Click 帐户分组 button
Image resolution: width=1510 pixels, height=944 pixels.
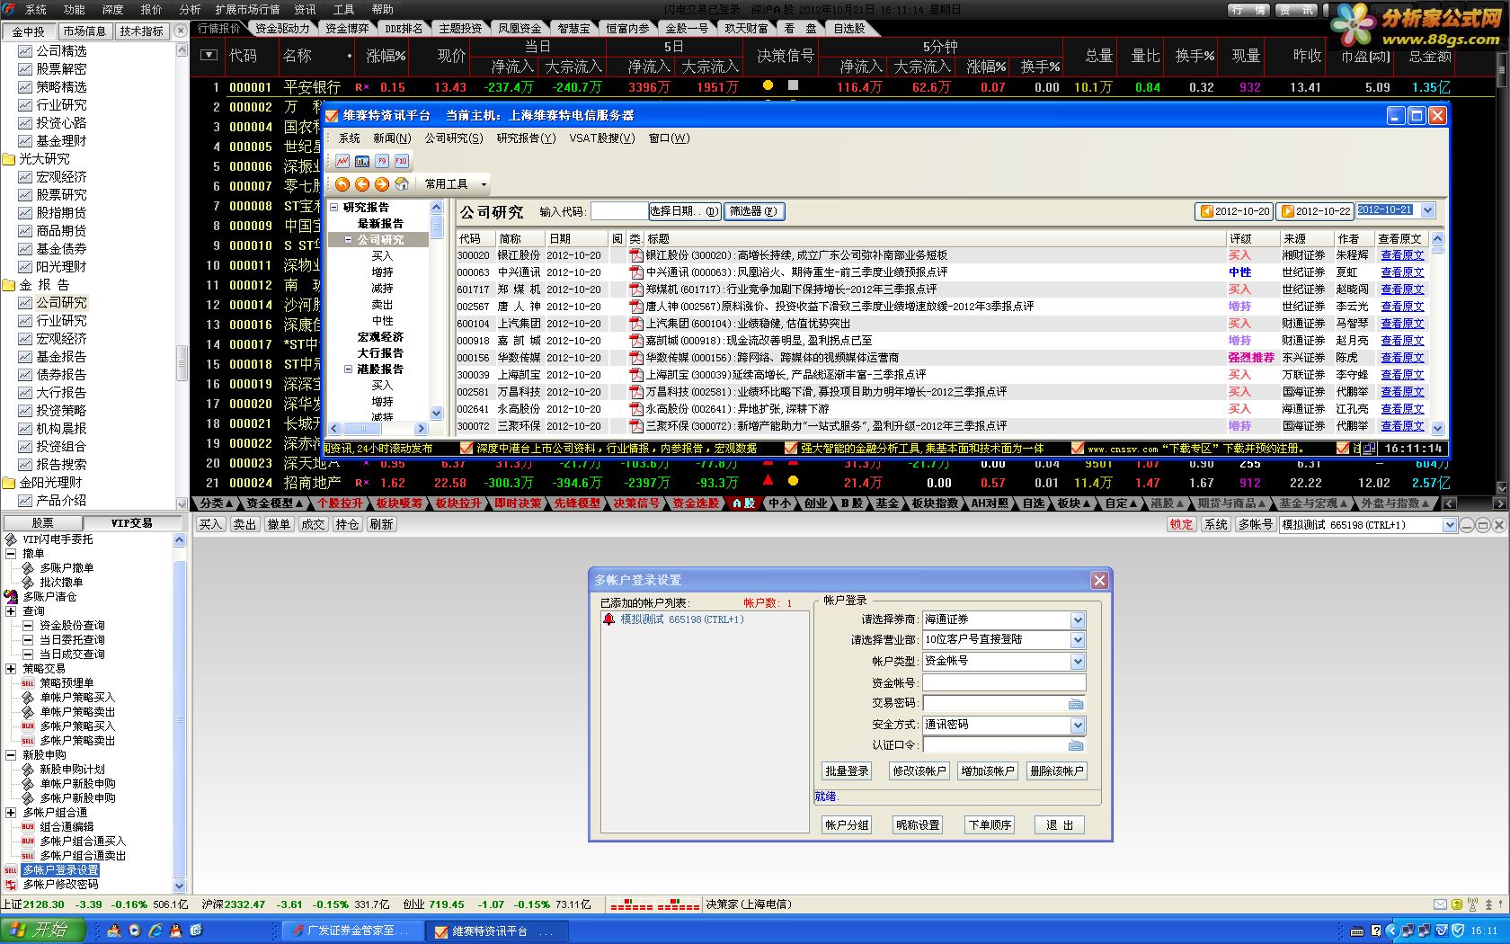click(847, 825)
